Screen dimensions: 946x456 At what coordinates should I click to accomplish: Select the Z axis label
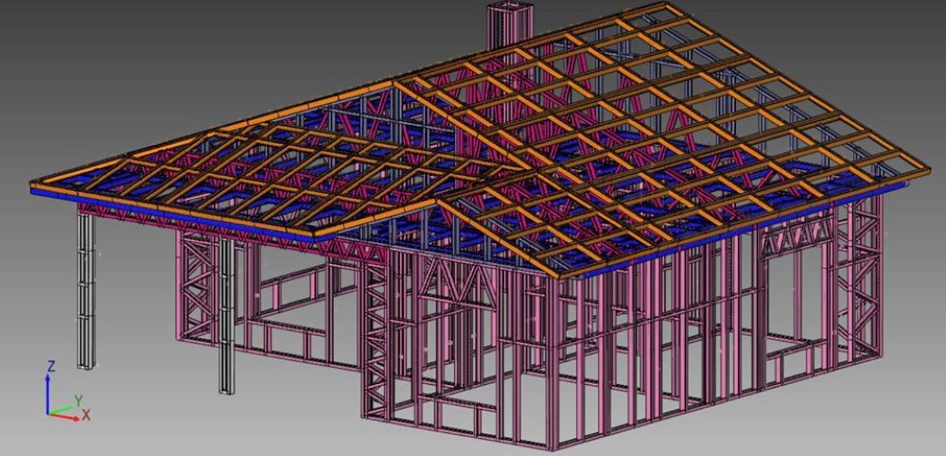[x=51, y=366]
